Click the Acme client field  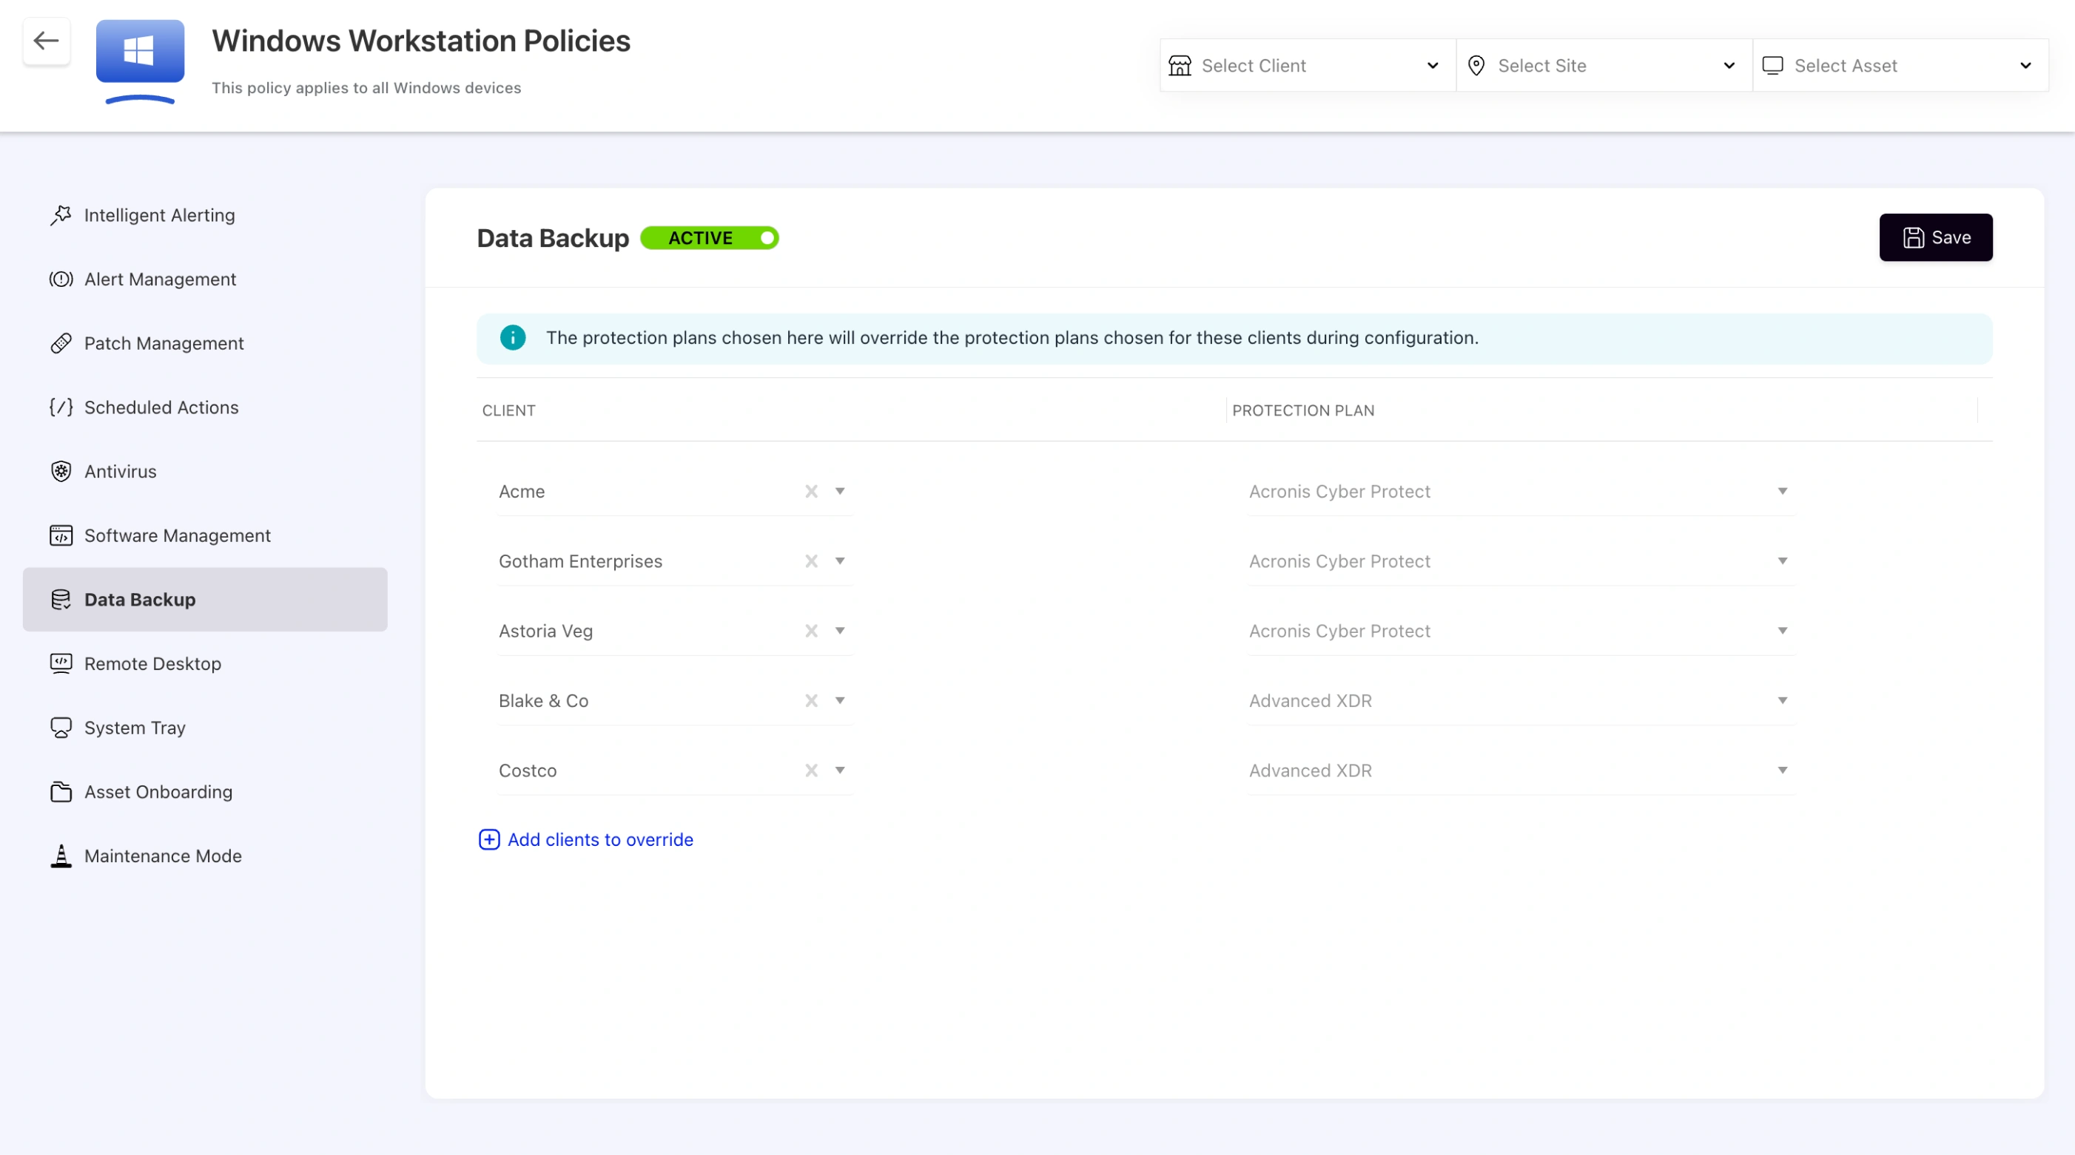676,491
